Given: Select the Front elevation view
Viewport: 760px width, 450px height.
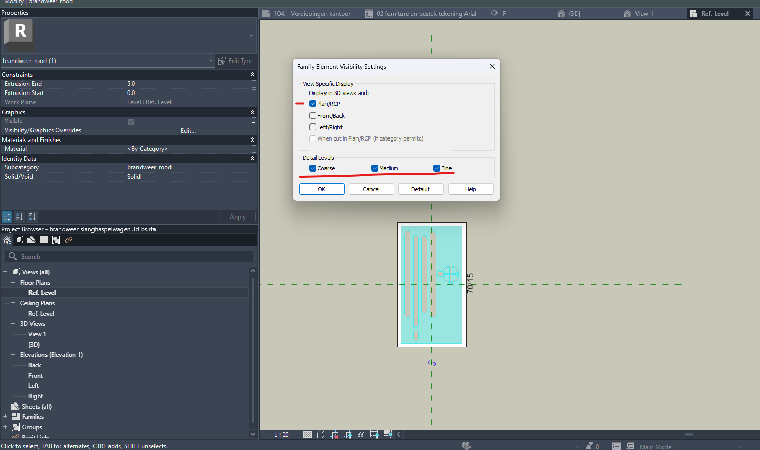Looking at the screenshot, I should (36, 376).
